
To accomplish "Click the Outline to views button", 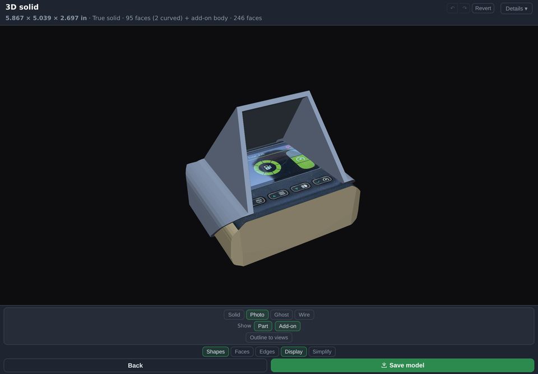I will tap(269, 338).
